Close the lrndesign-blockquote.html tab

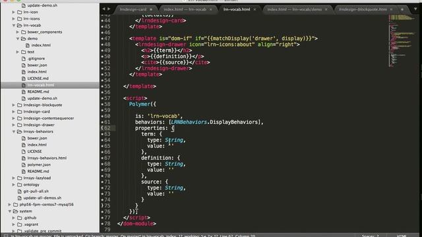391,9
